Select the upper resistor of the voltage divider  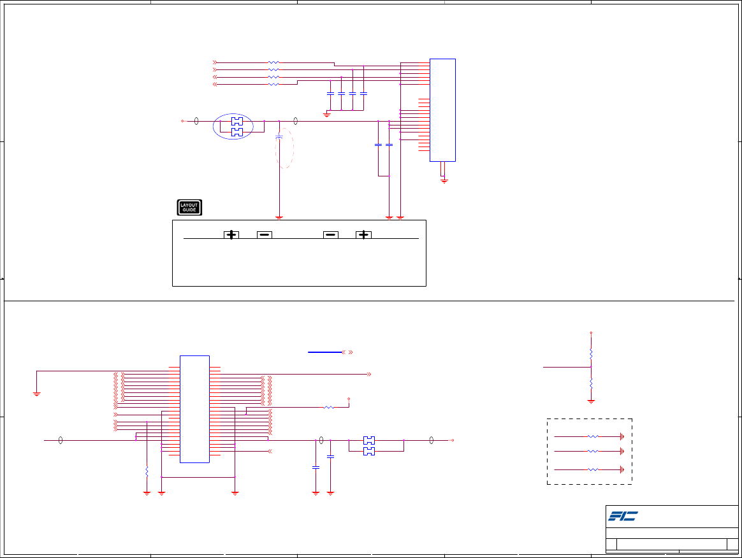[x=591, y=354]
